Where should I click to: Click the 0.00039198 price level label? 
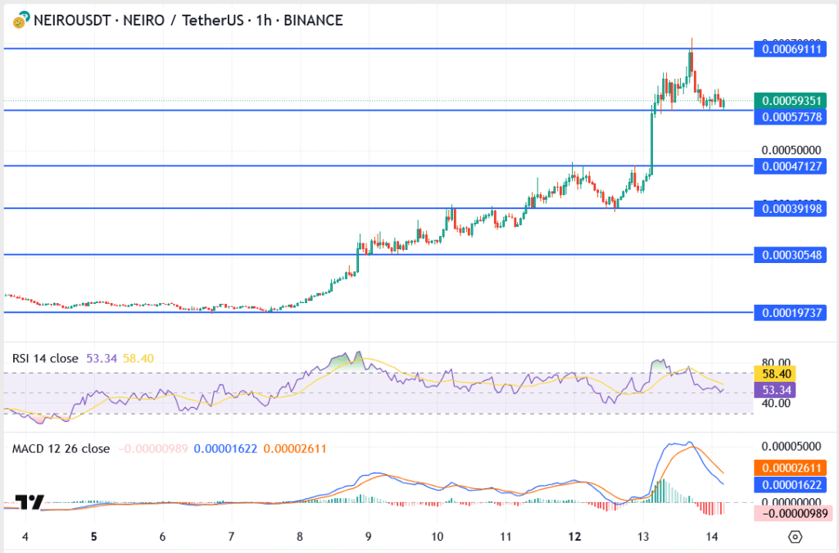792,209
